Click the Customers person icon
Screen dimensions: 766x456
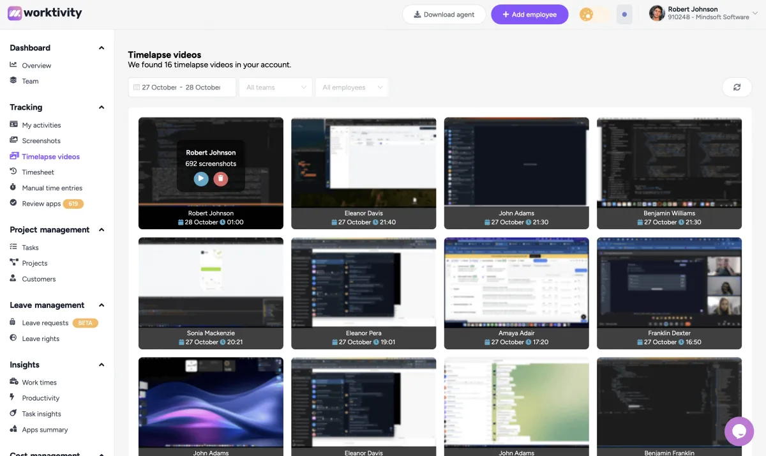(x=13, y=278)
